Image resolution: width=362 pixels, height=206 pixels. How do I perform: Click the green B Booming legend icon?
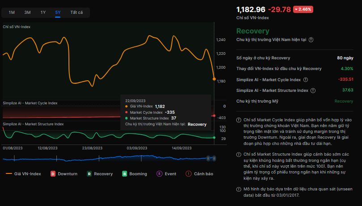tap(124, 173)
